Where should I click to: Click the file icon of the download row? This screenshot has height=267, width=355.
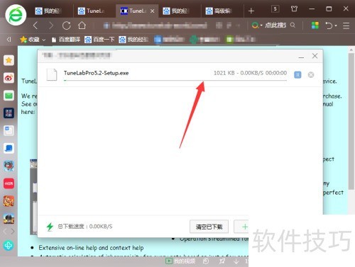(52, 74)
